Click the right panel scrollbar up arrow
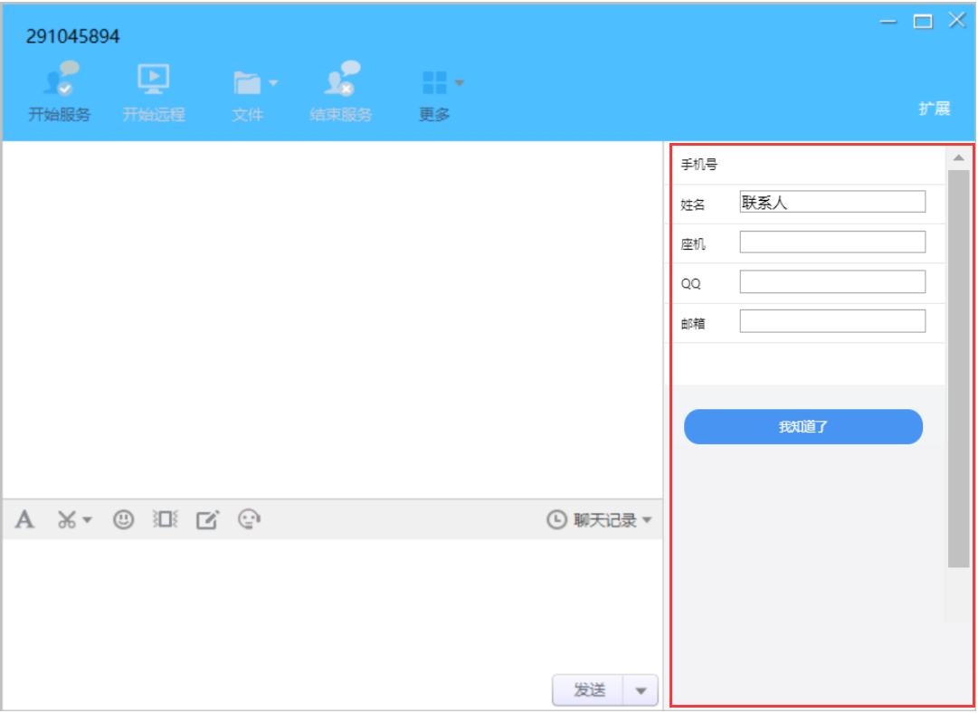The width and height of the screenshot is (978, 713). click(958, 158)
